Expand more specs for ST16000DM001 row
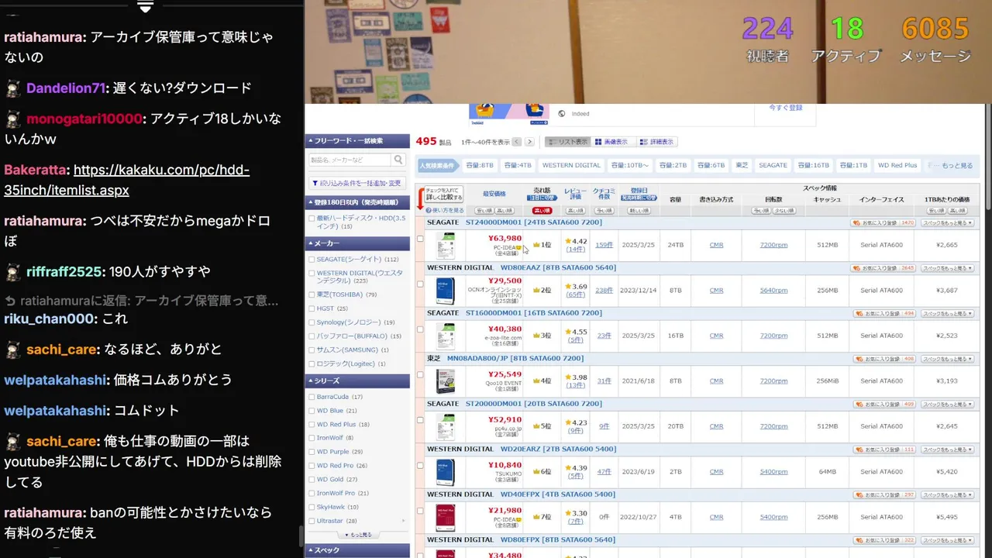This screenshot has width=992, height=558. [947, 314]
